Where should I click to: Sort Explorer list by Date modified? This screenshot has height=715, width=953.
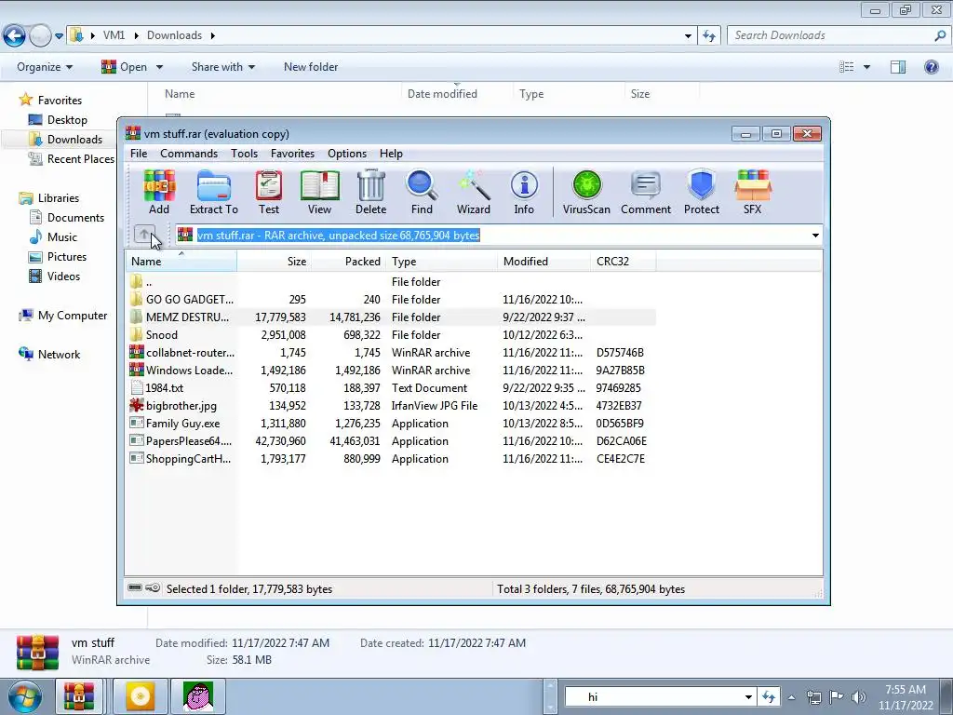click(456, 94)
